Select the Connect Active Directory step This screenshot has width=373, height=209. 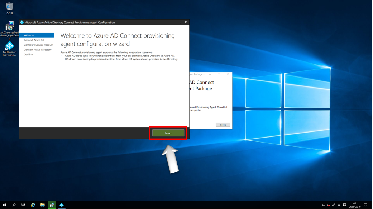pos(38,50)
